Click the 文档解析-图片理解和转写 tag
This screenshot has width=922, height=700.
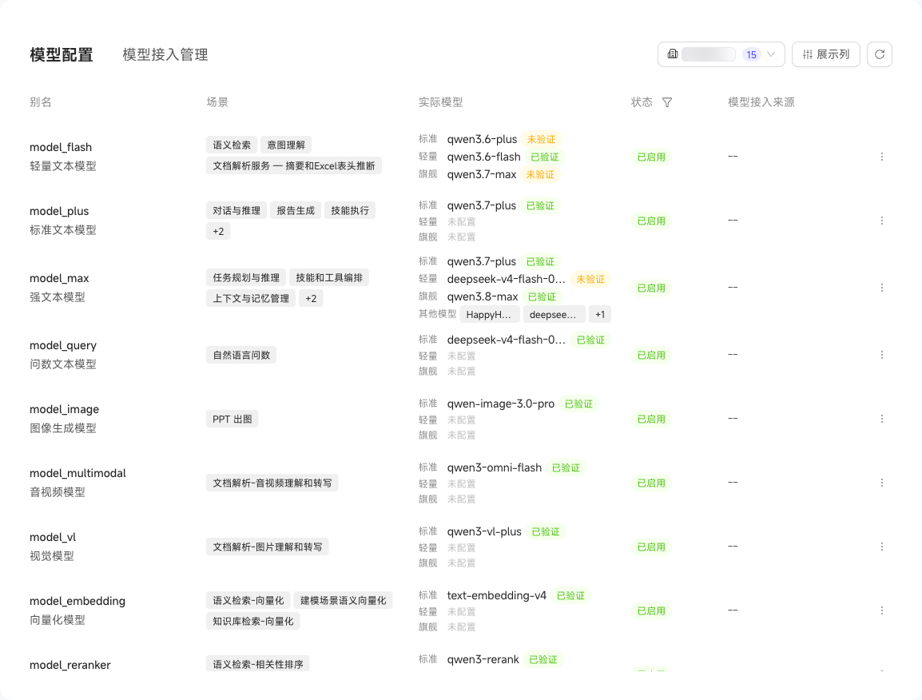click(x=268, y=547)
